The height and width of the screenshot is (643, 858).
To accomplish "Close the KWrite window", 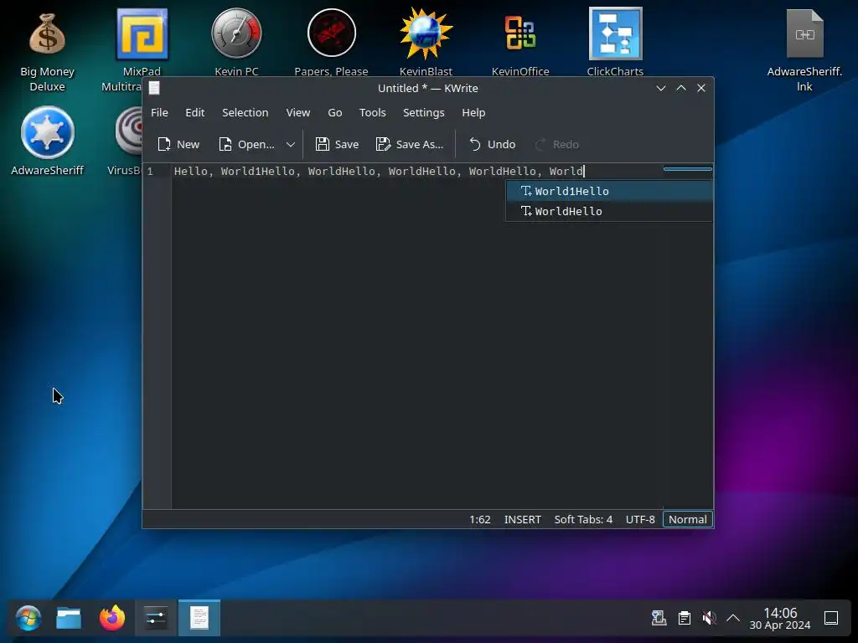I will [x=701, y=88].
